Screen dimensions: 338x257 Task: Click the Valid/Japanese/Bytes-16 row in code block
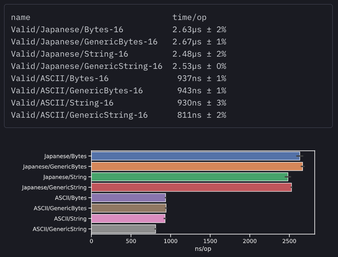click(67, 29)
